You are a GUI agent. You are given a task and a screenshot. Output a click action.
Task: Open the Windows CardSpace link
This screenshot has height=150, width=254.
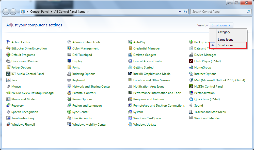click(147, 118)
